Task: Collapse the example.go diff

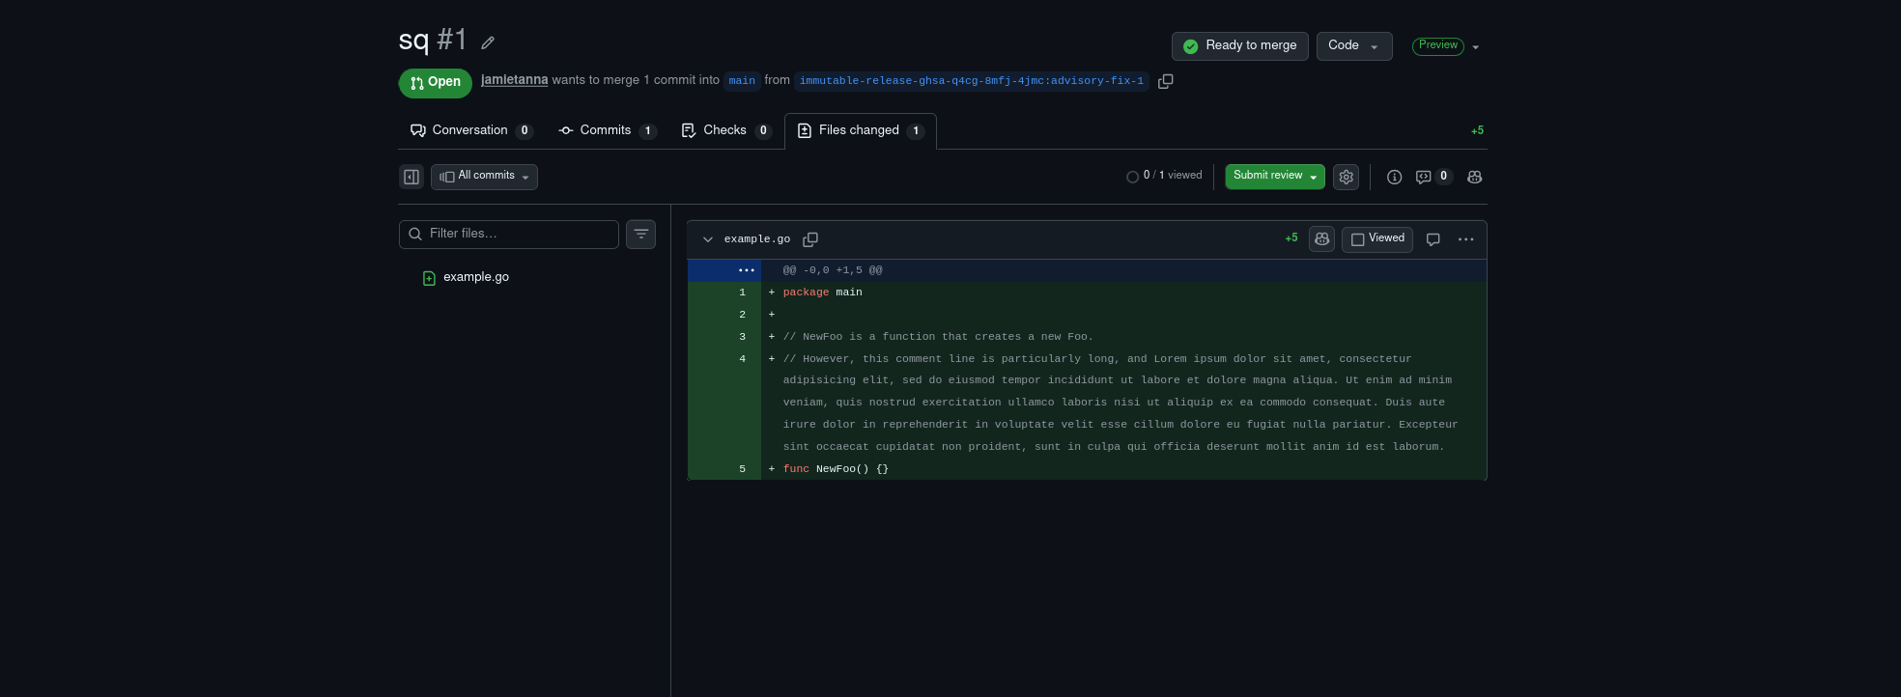Action: tap(708, 239)
